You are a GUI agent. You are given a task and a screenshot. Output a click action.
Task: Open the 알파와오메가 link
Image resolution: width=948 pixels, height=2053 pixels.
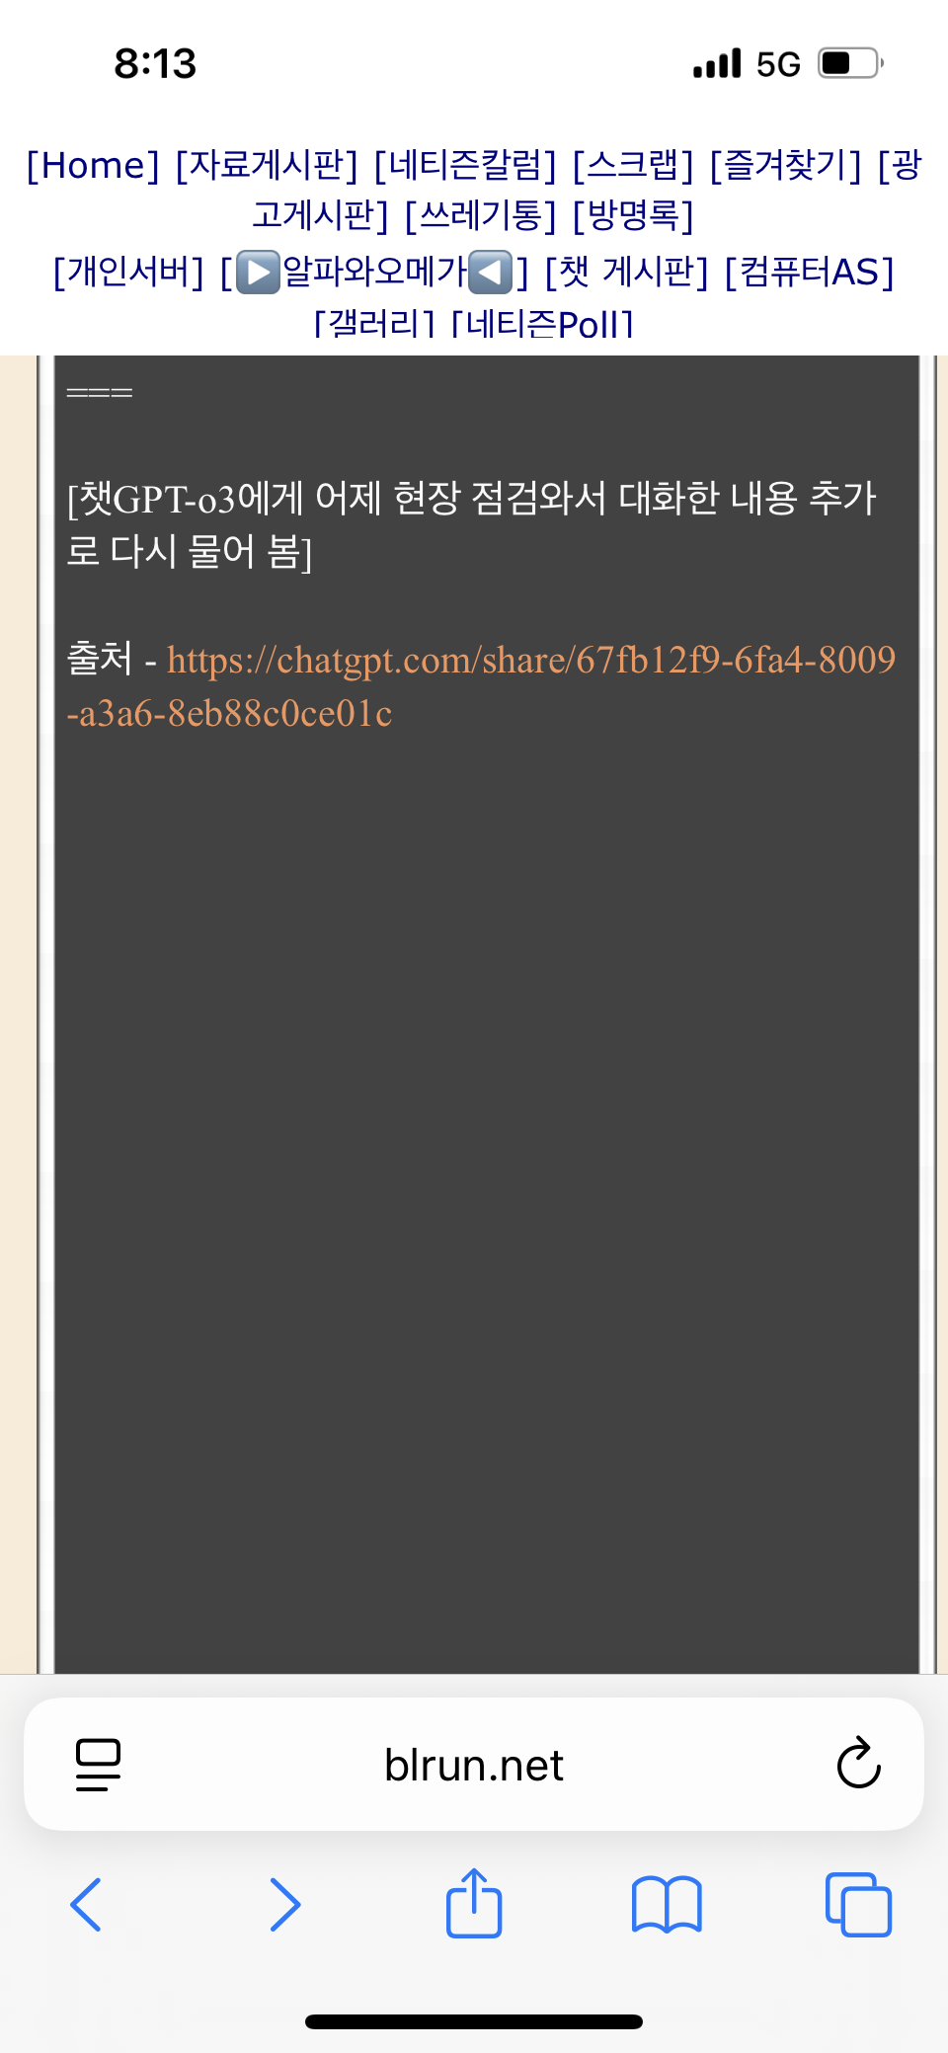tap(374, 272)
